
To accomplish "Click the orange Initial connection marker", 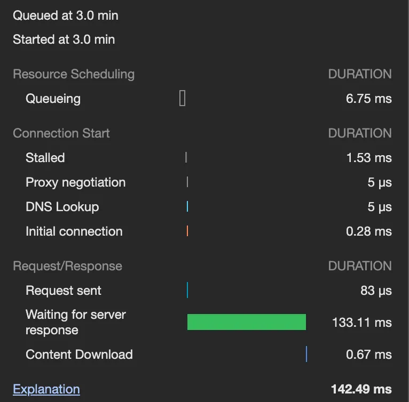I will [187, 231].
